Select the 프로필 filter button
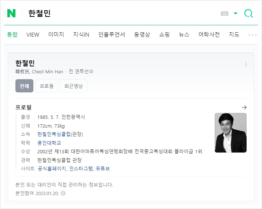Viewport: 262px width, 209px height. pos(47,86)
